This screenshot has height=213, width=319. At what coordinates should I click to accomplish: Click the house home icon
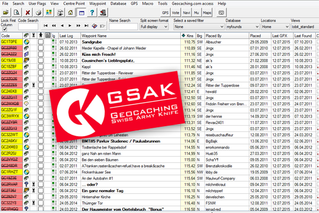(70, 13)
